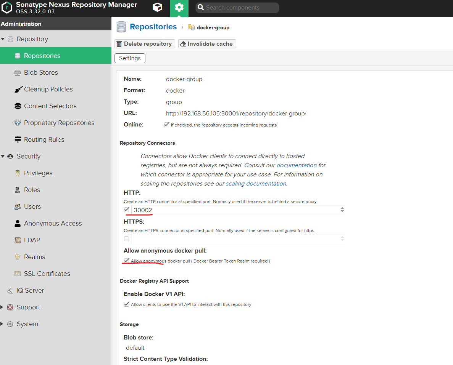Click the Browse cube icon in header

[157, 8]
